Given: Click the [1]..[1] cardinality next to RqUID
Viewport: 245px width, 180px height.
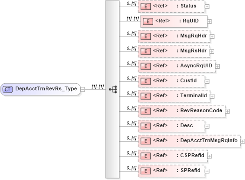Looking at the screenshot, I should [x=133, y=19].
